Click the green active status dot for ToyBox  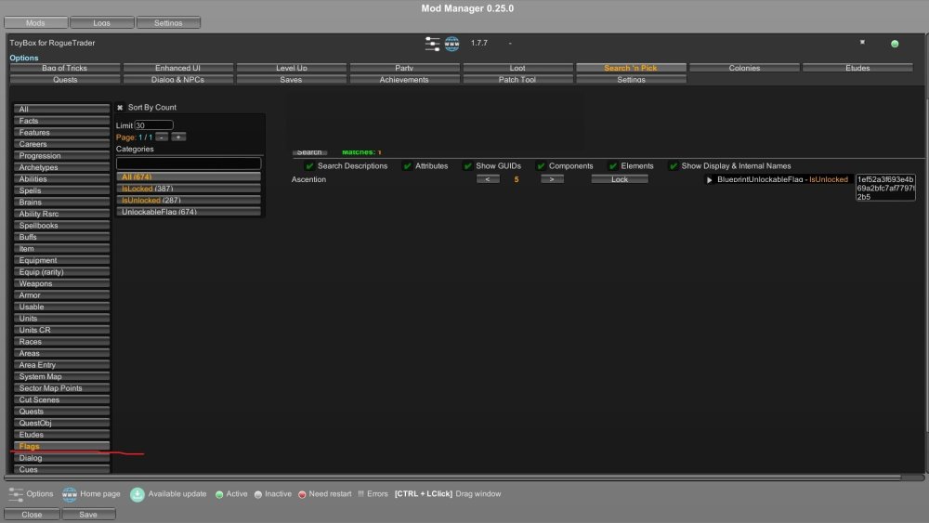(895, 44)
